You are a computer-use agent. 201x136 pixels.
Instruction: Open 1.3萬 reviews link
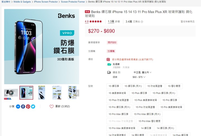(114, 22)
